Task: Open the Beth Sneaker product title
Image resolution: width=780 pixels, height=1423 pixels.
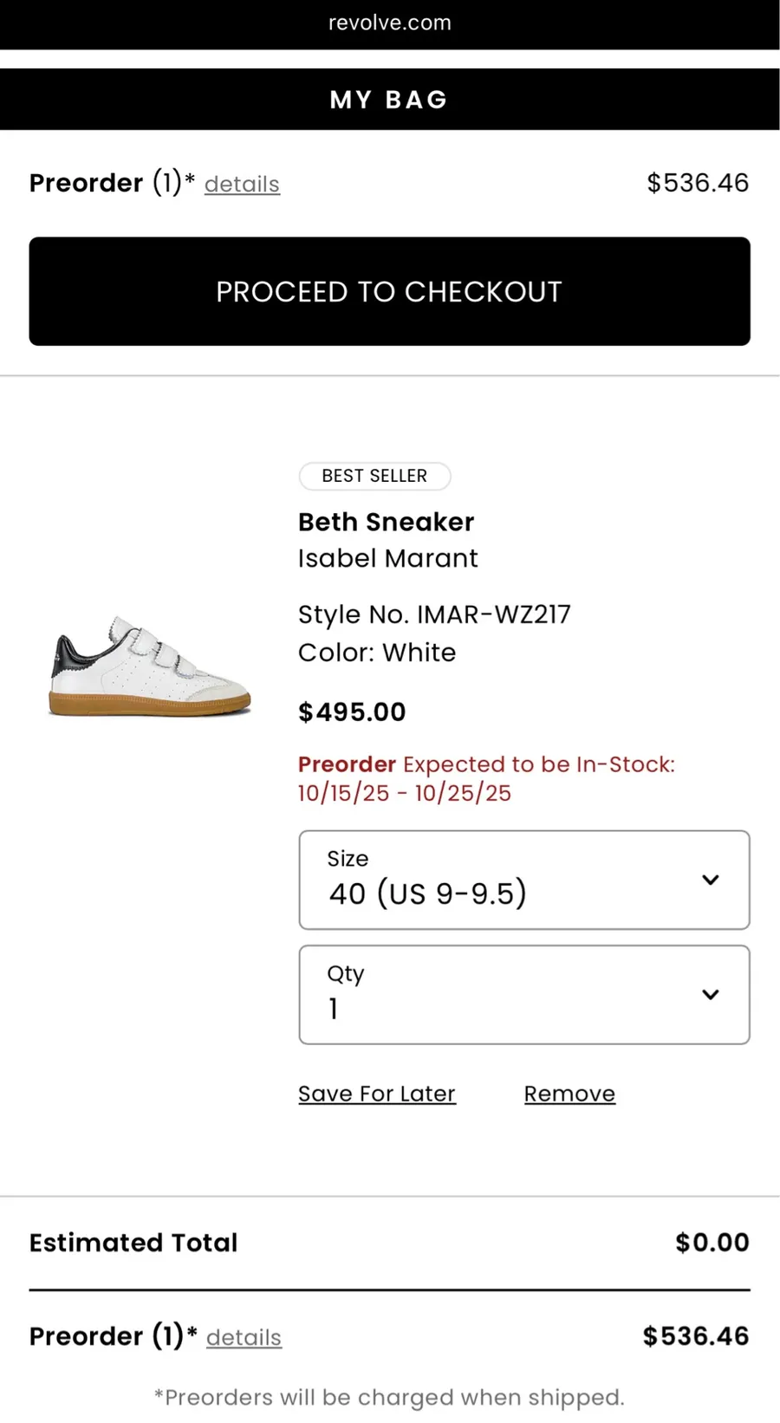Action: (x=386, y=522)
